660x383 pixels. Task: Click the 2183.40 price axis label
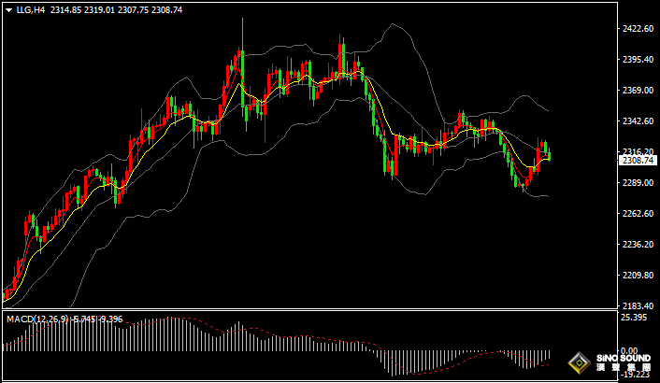point(637,306)
